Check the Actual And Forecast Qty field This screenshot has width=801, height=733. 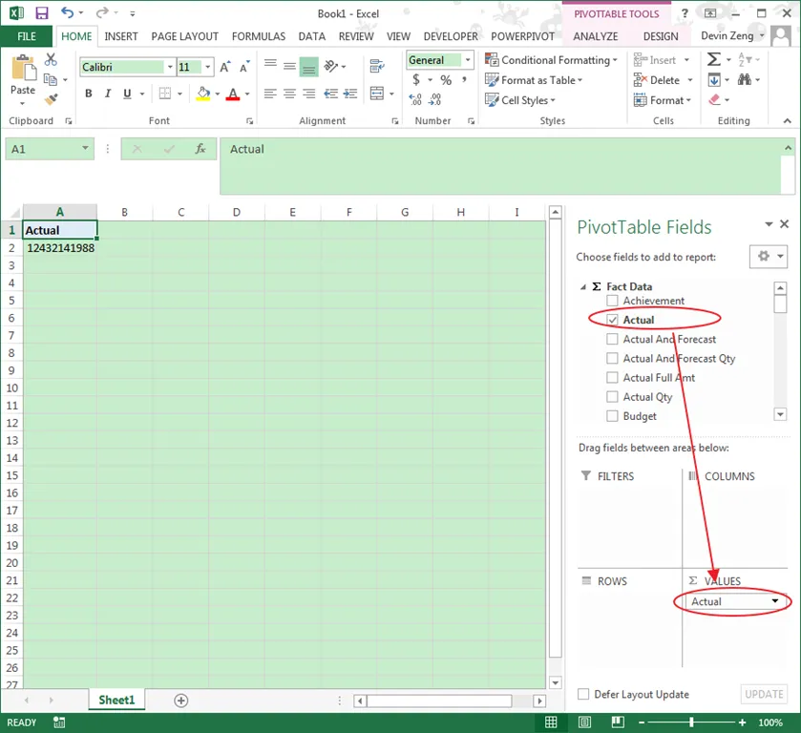click(612, 358)
